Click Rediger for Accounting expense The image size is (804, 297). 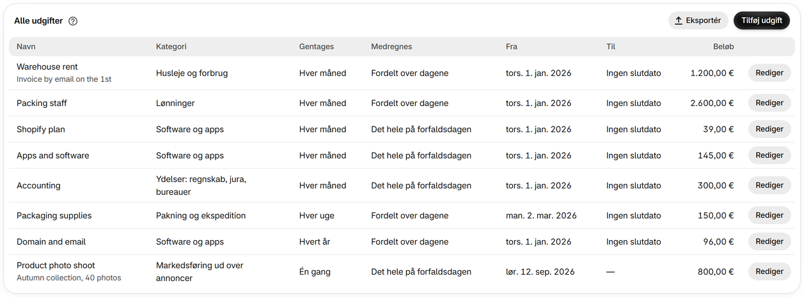pos(769,185)
